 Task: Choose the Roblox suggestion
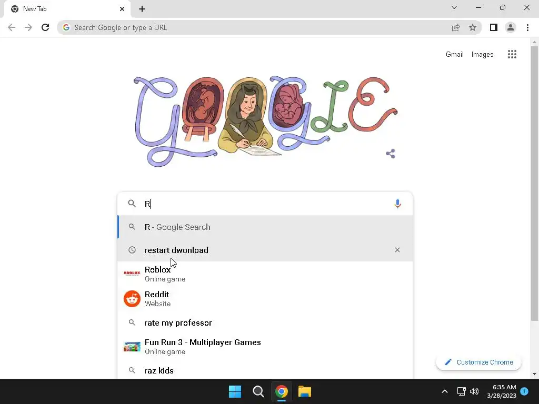[265, 274]
